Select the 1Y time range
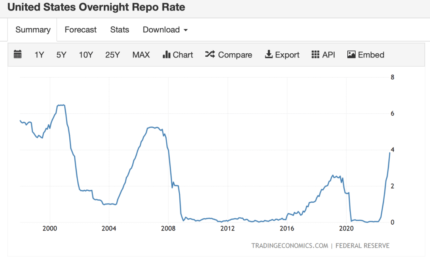 pos(39,55)
